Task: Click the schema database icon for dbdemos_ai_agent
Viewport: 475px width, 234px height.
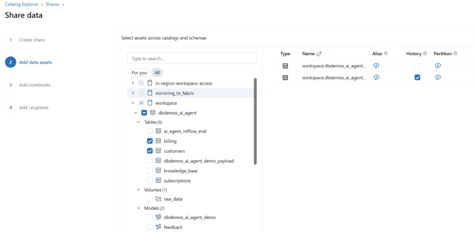Action: pos(153,113)
